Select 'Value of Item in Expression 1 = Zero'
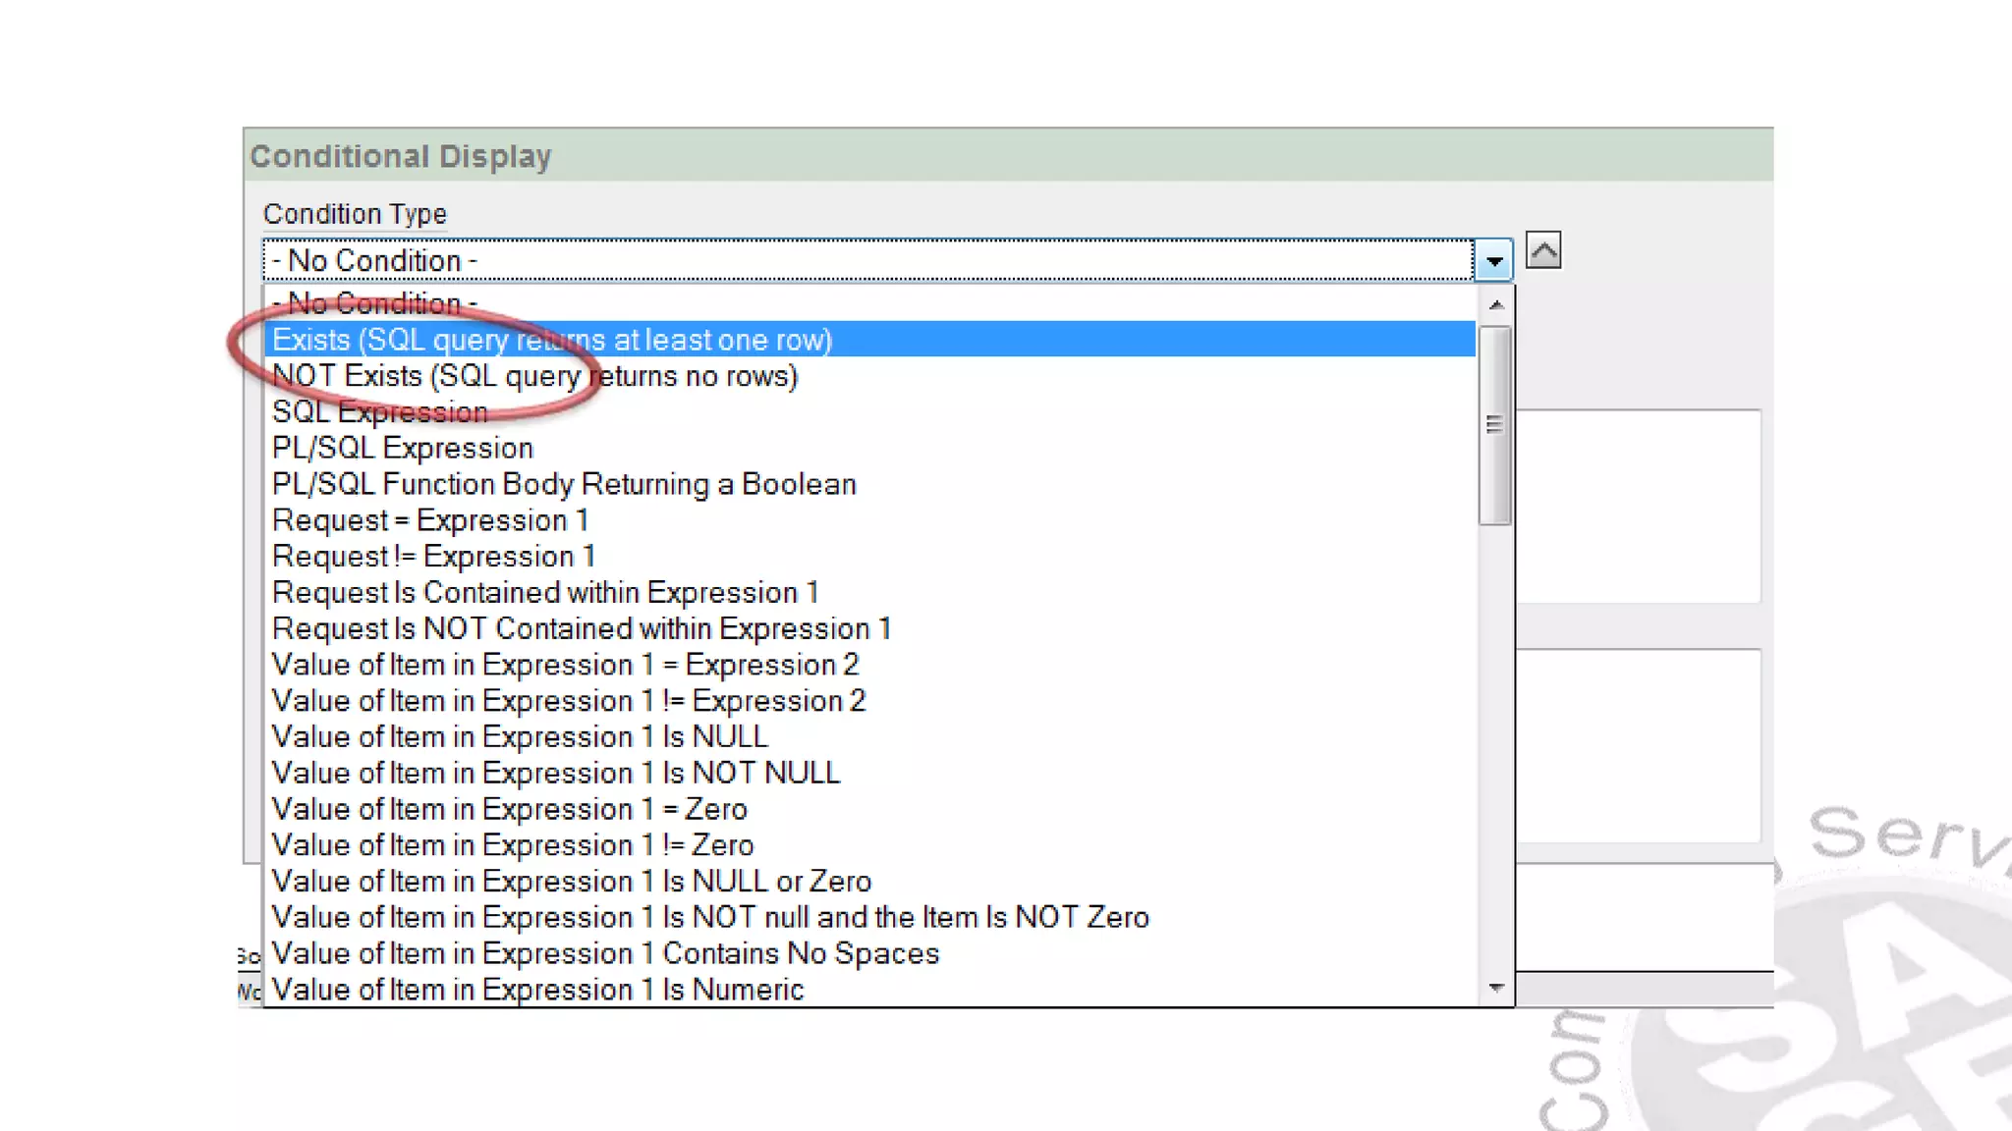Screen dimensions: 2012x1131 (509, 809)
